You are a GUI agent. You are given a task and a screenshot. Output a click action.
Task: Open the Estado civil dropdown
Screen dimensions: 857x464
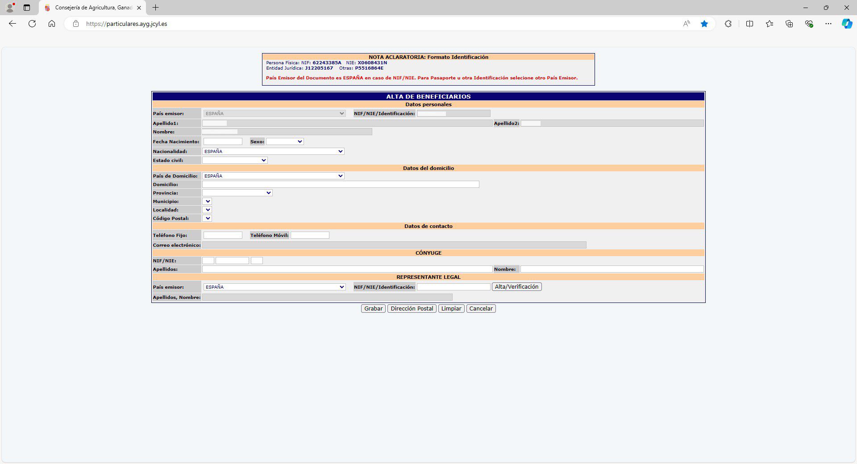[x=235, y=160]
